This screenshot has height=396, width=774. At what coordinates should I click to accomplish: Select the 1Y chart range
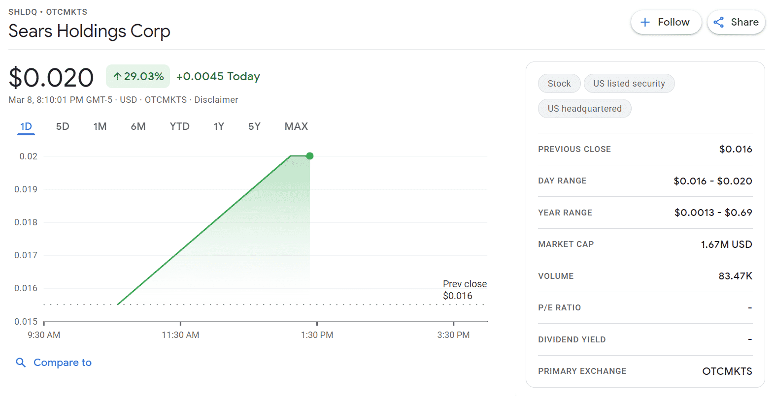pyautogui.click(x=219, y=126)
